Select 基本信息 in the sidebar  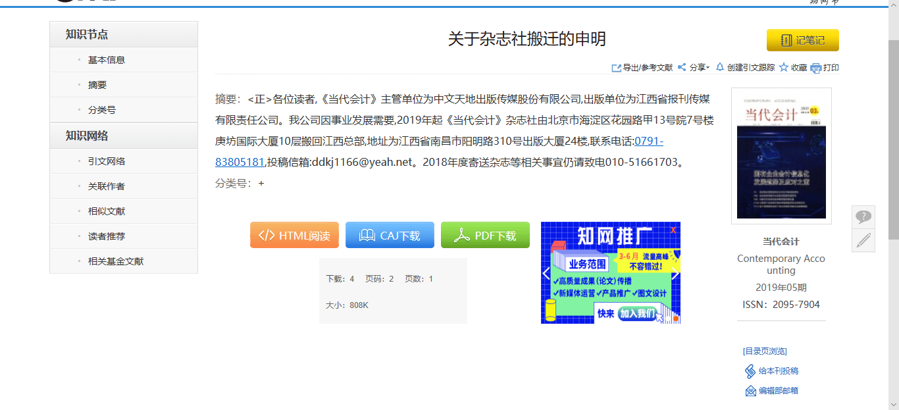tap(107, 60)
